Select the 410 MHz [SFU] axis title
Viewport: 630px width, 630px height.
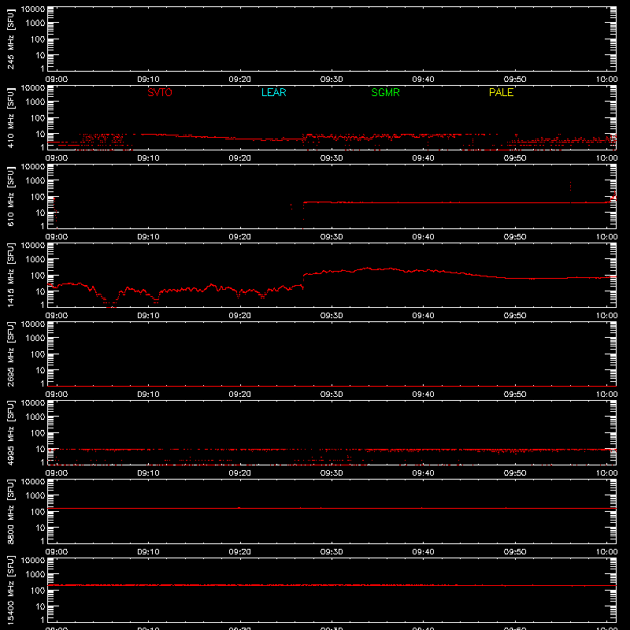[x=10, y=117]
